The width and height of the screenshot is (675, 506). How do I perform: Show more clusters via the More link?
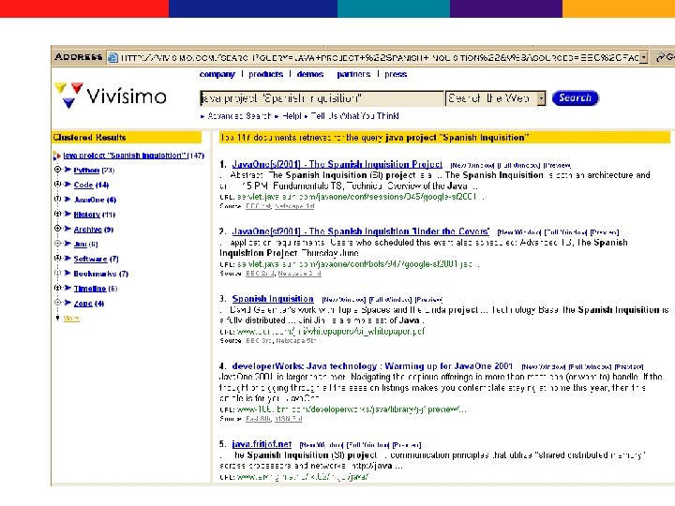point(71,319)
